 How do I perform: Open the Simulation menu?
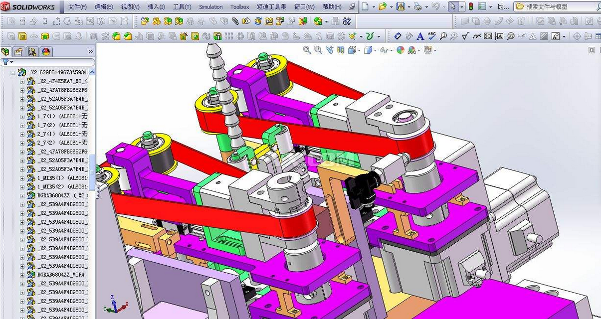coord(210,7)
